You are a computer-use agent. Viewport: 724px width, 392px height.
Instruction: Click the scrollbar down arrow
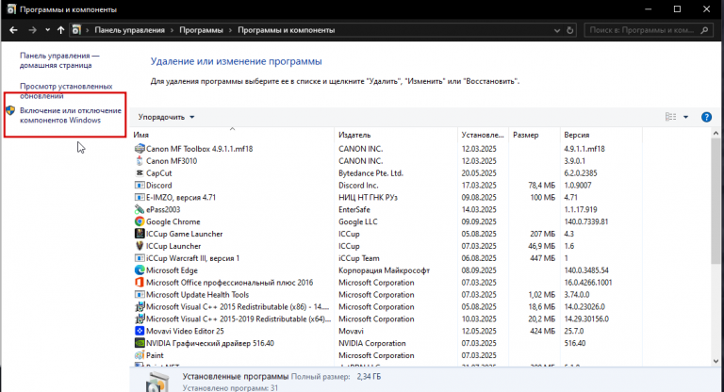click(716, 361)
